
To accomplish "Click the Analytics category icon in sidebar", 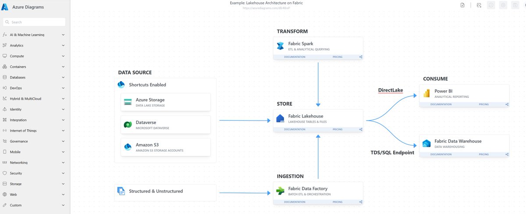I will pyautogui.click(x=5, y=45).
